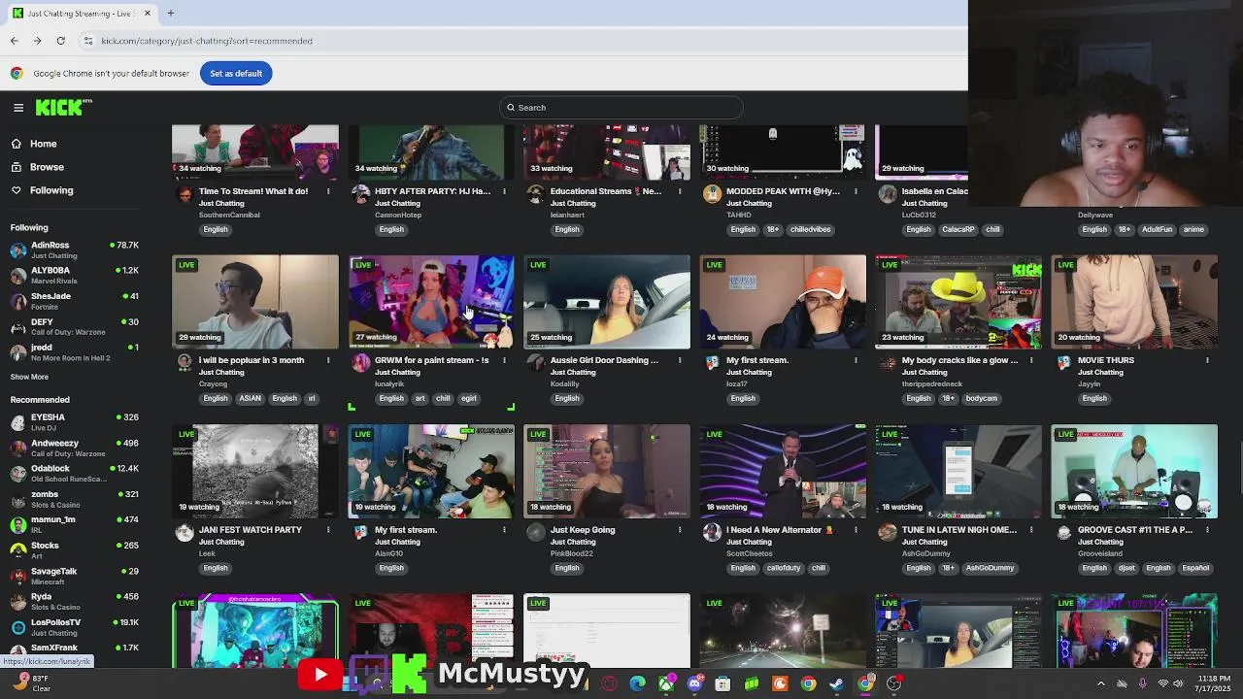Open 'Aussie Girl Door Dashing' stream thumbnail
This screenshot has height=699, width=1243.
coord(607,302)
